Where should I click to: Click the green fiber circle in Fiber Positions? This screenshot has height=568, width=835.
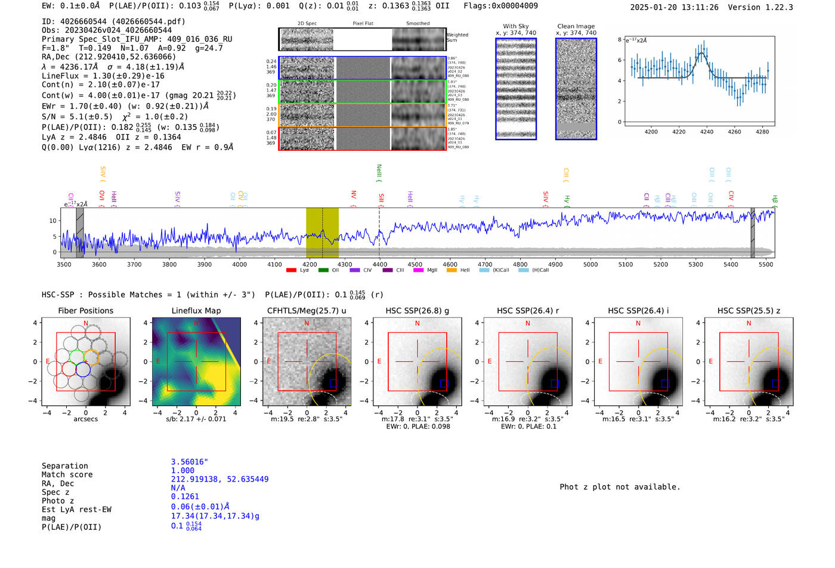pos(76,356)
